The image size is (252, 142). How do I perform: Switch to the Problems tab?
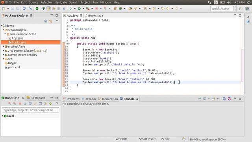tap(71, 99)
